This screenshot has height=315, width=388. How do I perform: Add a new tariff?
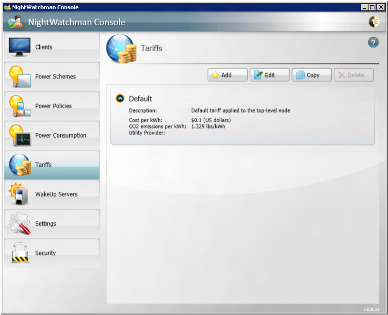(x=227, y=75)
